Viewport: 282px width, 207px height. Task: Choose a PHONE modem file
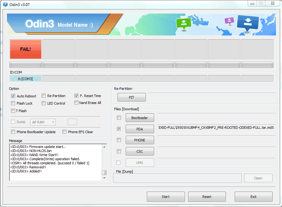point(140,140)
